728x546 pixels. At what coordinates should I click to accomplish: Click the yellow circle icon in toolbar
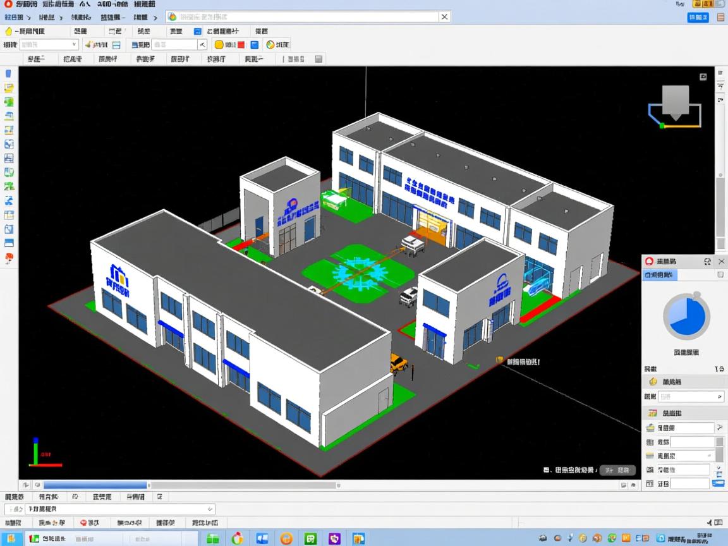point(219,45)
